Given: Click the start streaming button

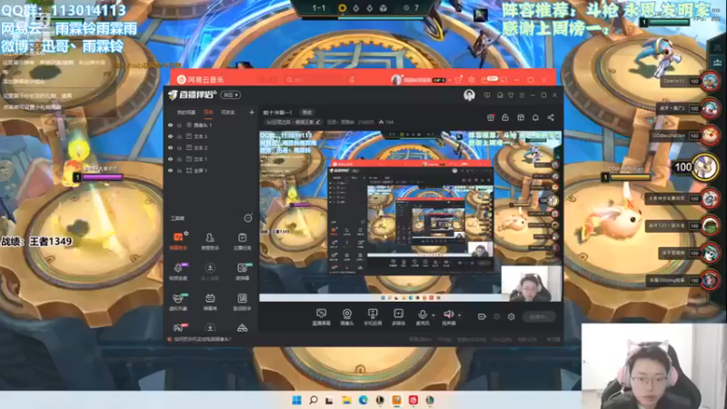Looking at the screenshot, I should tap(539, 316).
